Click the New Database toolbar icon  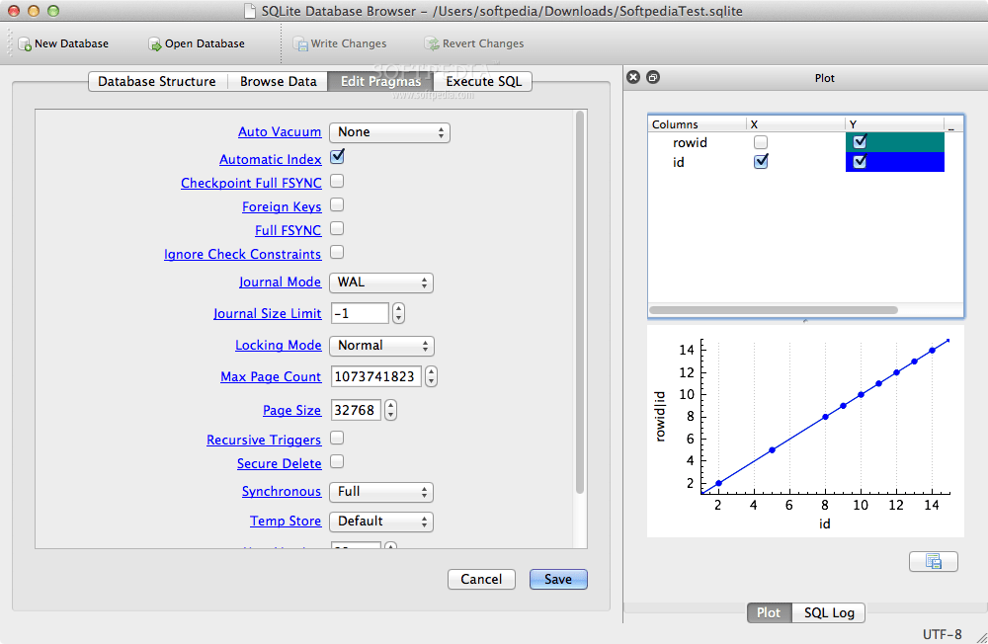pyautogui.click(x=25, y=44)
